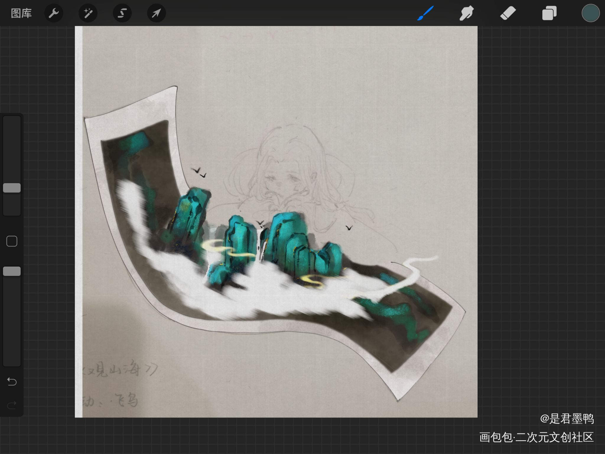Viewport: 605px width, 454px height.
Task: Open the Adjustments magic wand menu
Action: coord(88,13)
